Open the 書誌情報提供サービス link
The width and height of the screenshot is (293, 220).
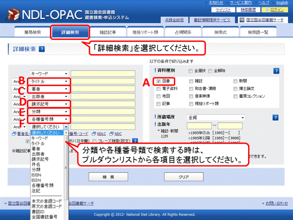pos(212,20)
